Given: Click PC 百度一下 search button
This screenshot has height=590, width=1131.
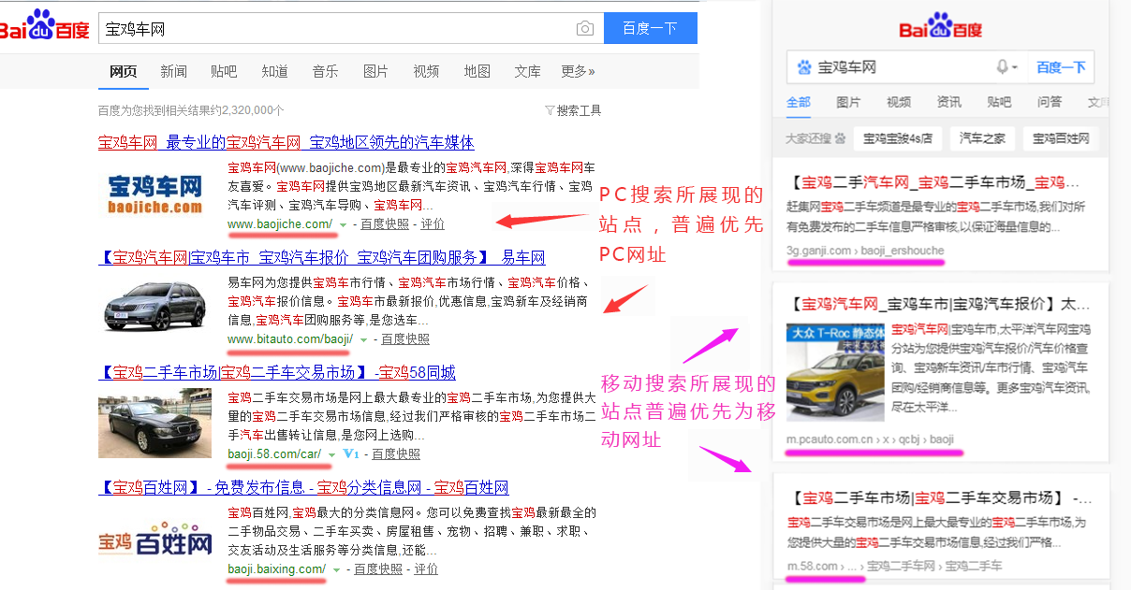Looking at the screenshot, I should pyautogui.click(x=651, y=28).
